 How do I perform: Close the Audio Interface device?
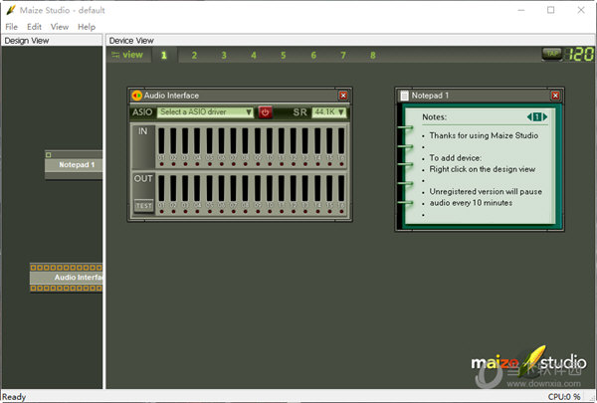343,96
